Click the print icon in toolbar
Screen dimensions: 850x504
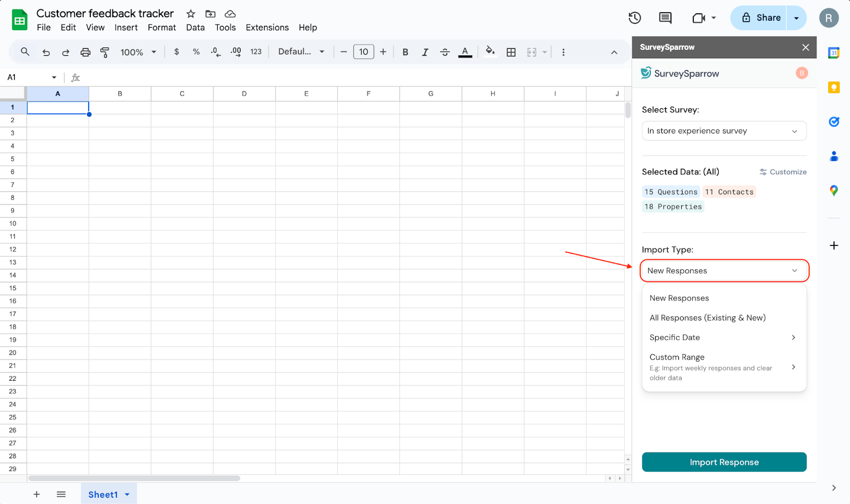pos(85,52)
